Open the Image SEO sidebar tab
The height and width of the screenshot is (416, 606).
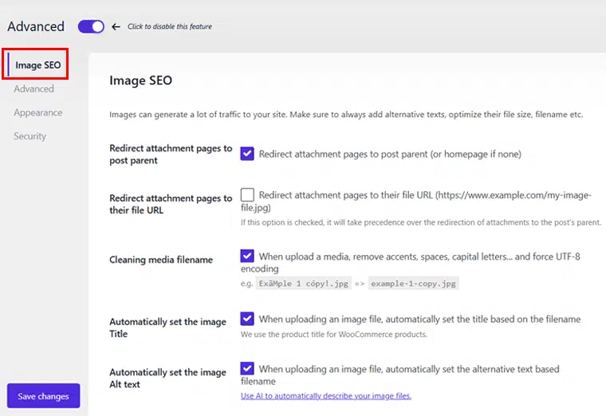[x=38, y=65]
